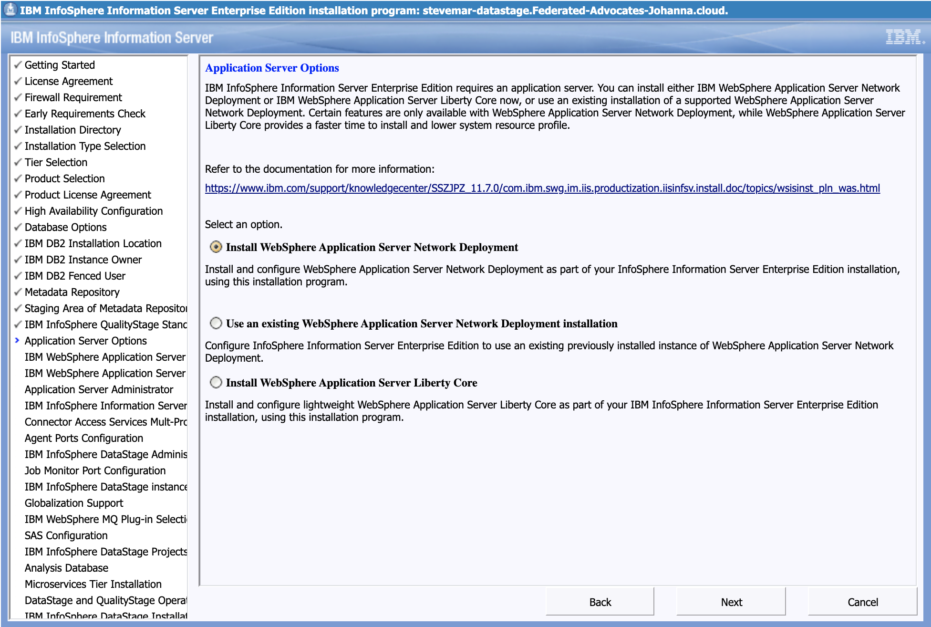Click the checkmark next to IBM DB2 Fenced User
931x627 pixels.
click(x=18, y=275)
